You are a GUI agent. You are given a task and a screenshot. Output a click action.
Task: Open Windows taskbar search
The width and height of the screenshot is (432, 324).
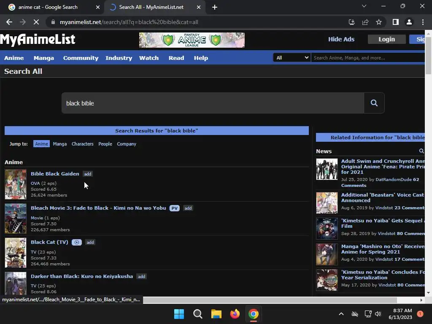(x=198, y=314)
